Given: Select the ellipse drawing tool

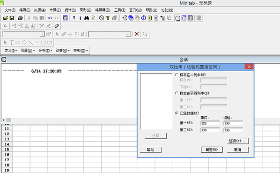Looking at the screenshot, I should [24, 42].
